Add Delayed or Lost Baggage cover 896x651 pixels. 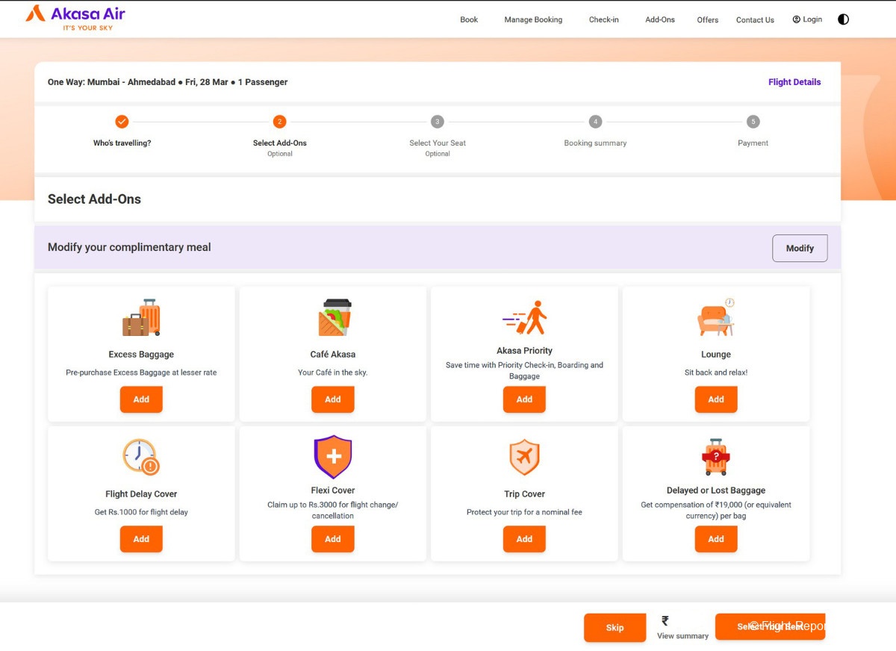coord(716,539)
